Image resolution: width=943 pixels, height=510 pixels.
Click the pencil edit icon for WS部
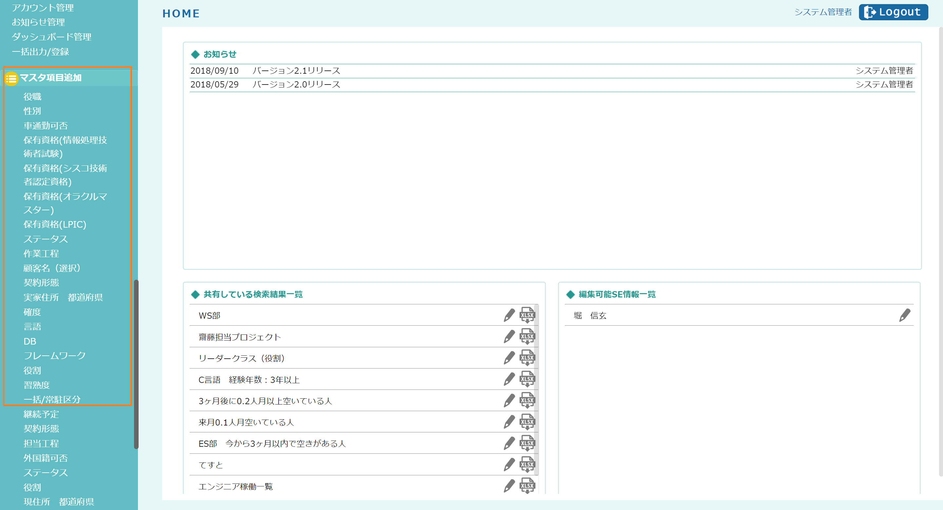(509, 315)
